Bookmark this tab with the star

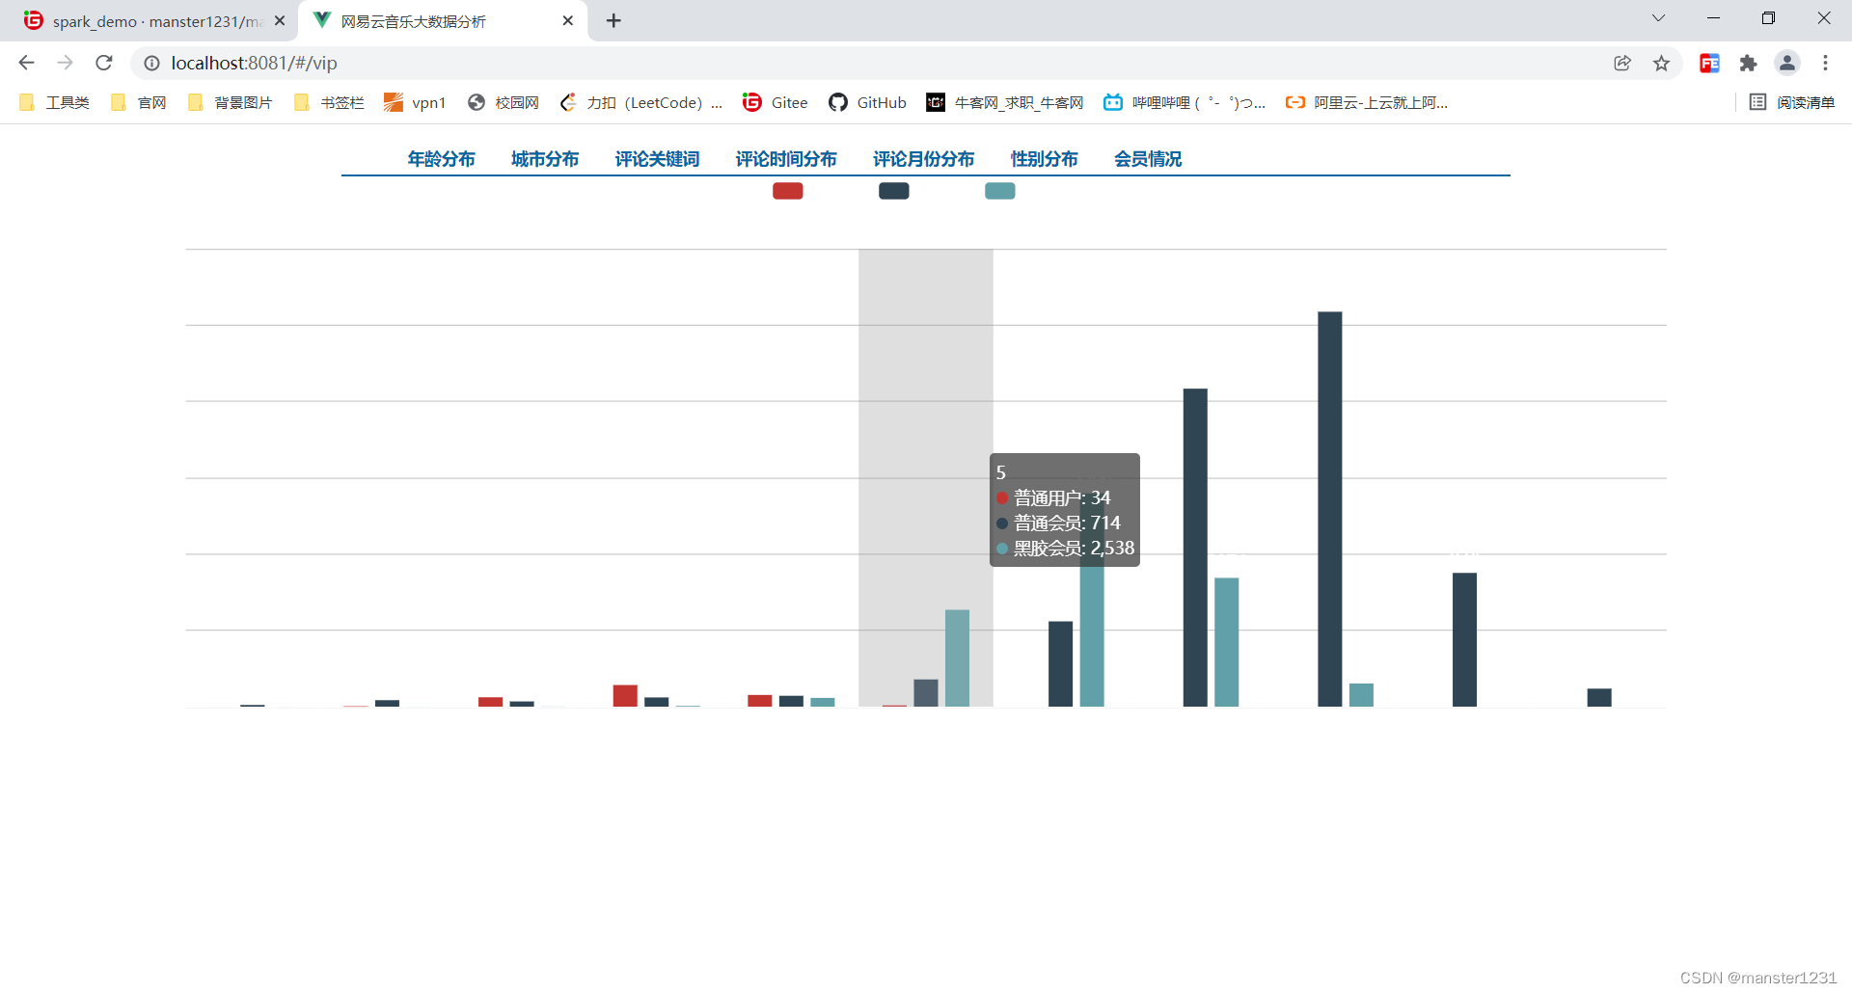click(1661, 63)
